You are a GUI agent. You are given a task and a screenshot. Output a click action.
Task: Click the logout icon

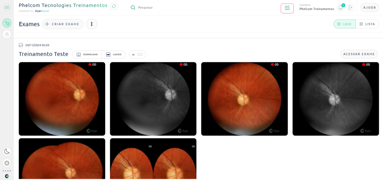(x=350, y=7)
